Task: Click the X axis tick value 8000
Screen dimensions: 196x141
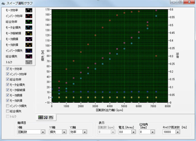Action: (x=168, y=106)
